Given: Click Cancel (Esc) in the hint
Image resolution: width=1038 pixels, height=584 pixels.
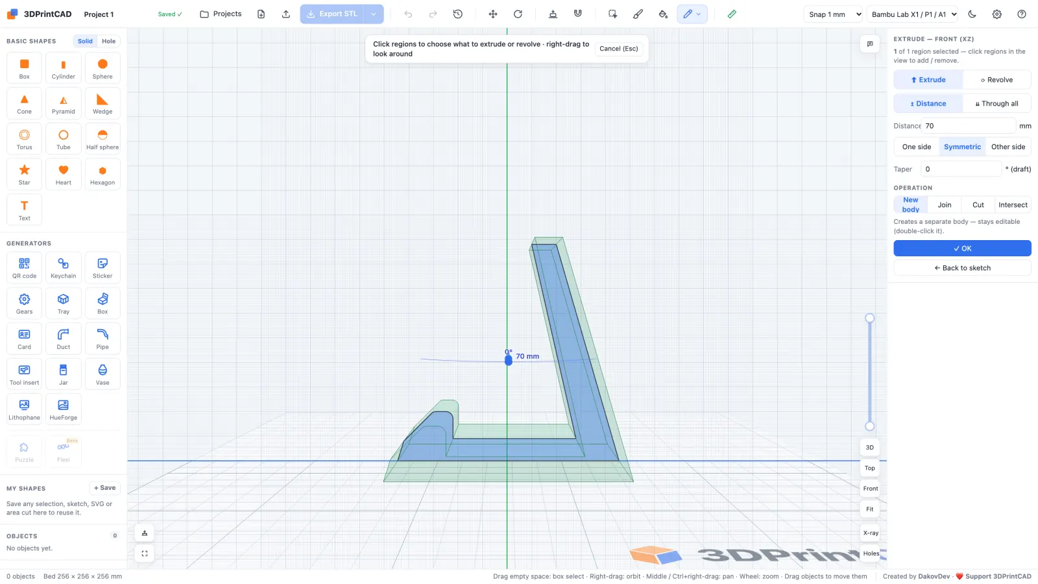Looking at the screenshot, I should point(619,49).
